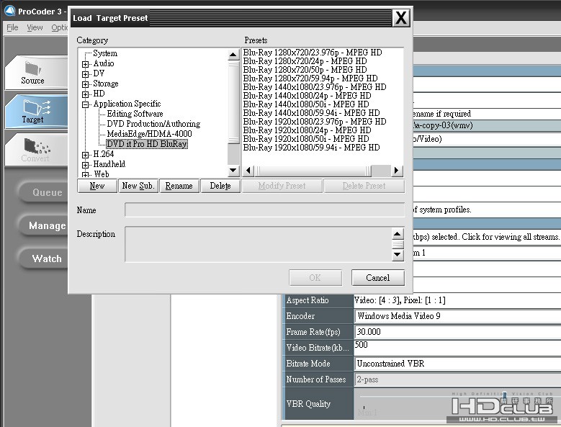Choose Blu-Ray 1920x1080/50i - MPEG HD preset
This screenshot has height=427, width=561.
[x=306, y=139]
